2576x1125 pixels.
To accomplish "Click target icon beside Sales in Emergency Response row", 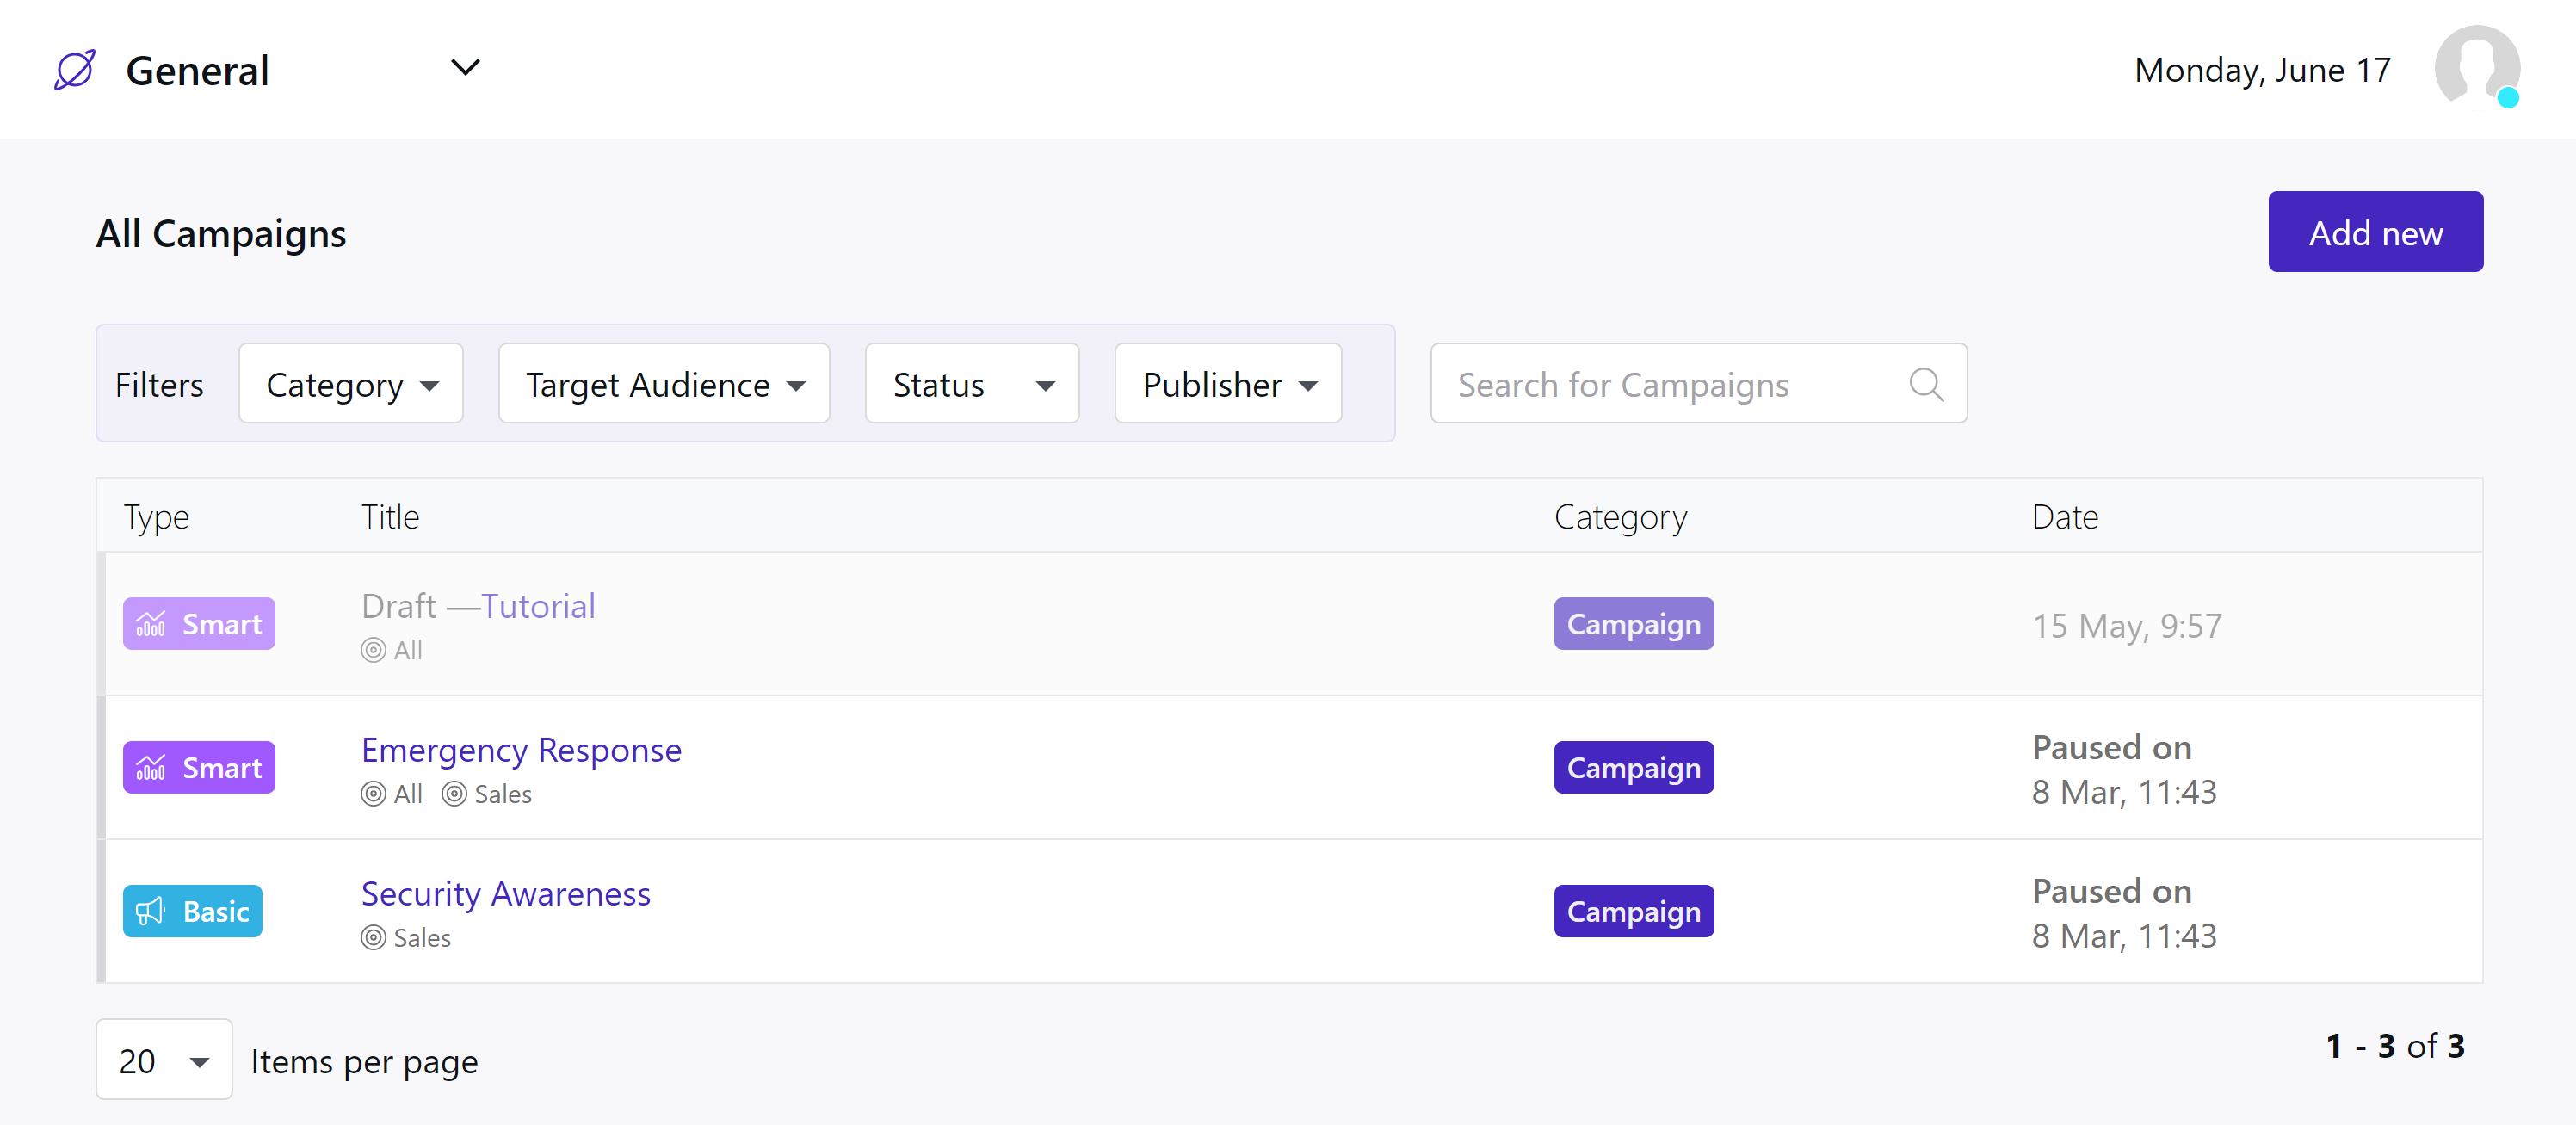I will pos(454,794).
